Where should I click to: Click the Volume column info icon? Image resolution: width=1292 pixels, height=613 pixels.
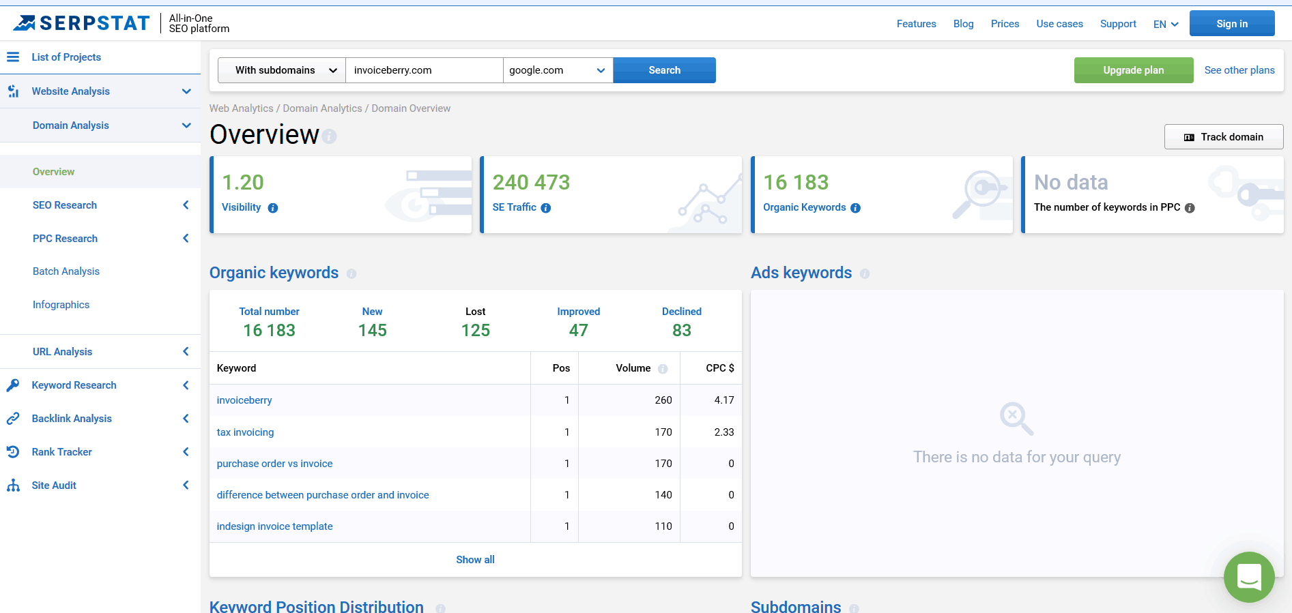point(663,369)
